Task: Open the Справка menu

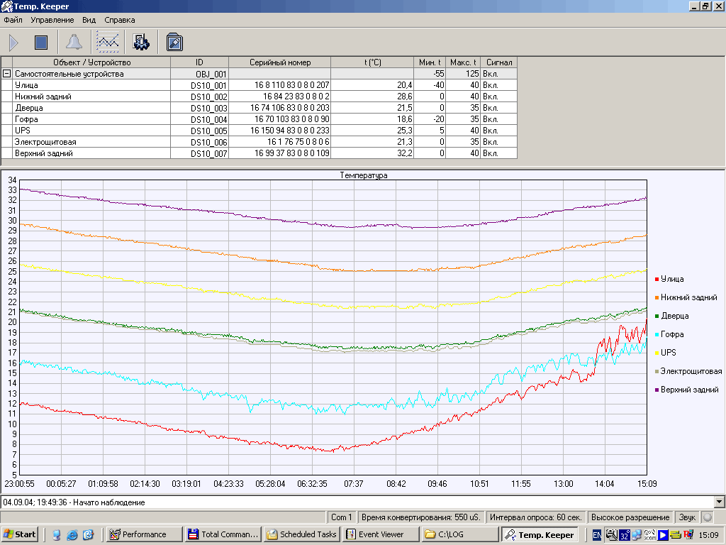Action: pos(119,20)
